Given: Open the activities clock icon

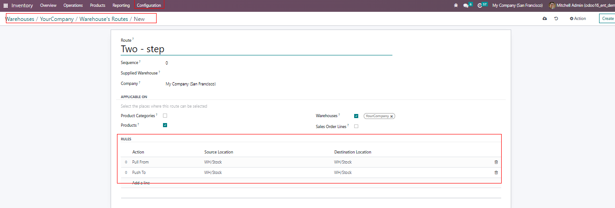Looking at the screenshot, I should (x=480, y=5).
